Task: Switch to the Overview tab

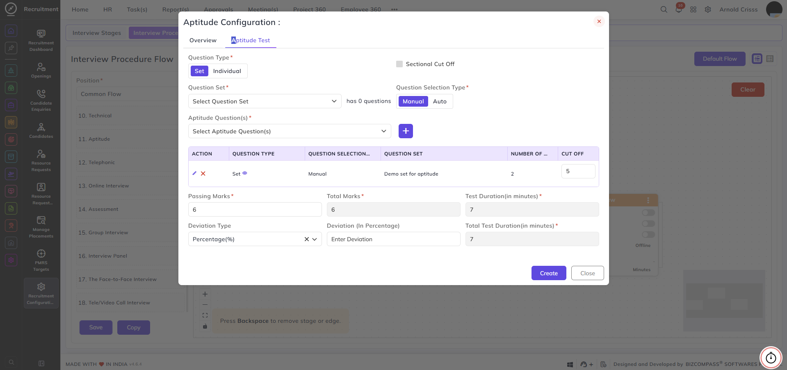Action: (203, 40)
